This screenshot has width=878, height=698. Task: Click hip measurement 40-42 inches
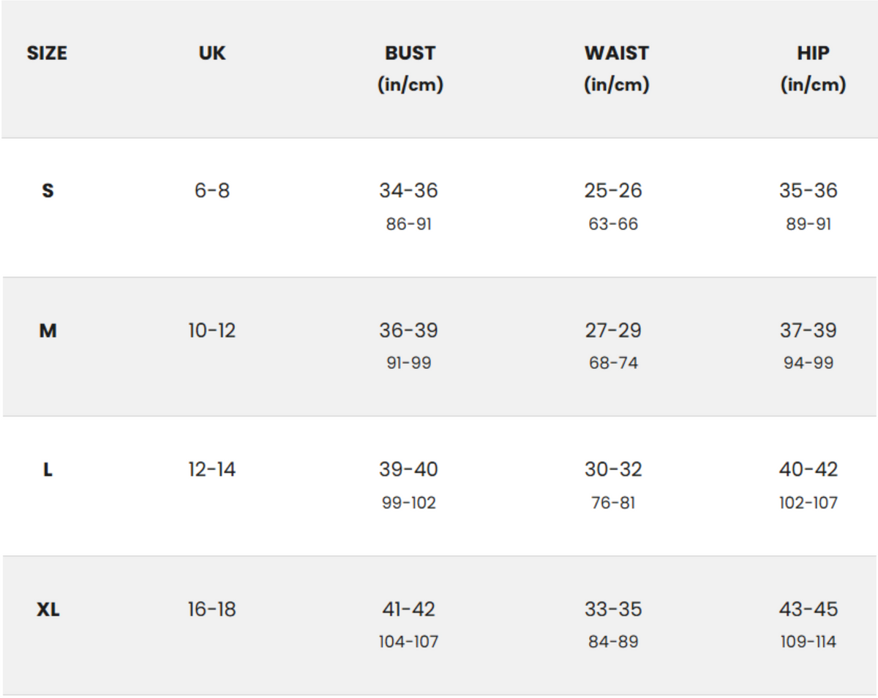(x=808, y=469)
